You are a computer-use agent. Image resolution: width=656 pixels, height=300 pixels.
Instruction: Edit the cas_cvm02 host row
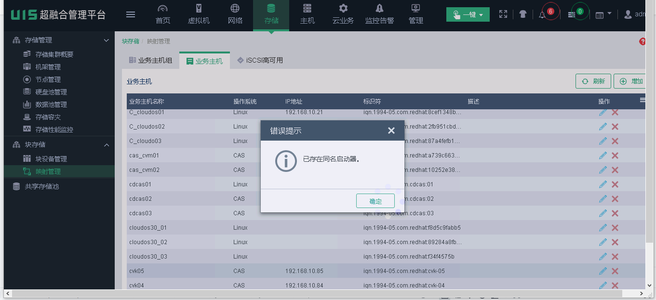pyautogui.click(x=603, y=170)
